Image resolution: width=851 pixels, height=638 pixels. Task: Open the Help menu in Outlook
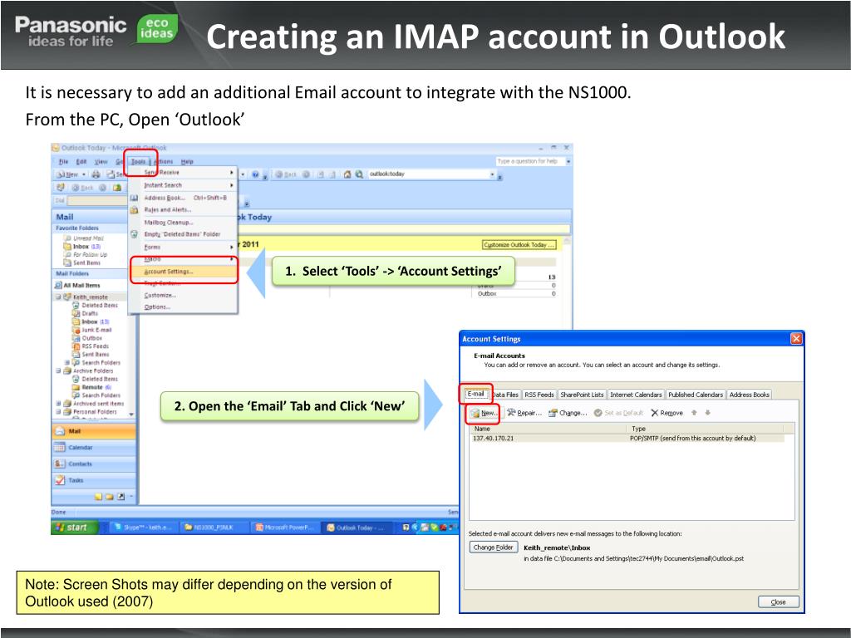pos(187,162)
